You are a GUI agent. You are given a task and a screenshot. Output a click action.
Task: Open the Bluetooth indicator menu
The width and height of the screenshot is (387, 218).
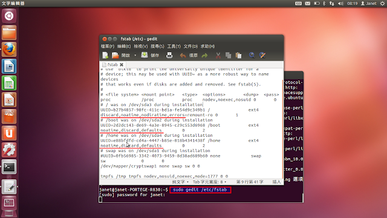point(324,4)
